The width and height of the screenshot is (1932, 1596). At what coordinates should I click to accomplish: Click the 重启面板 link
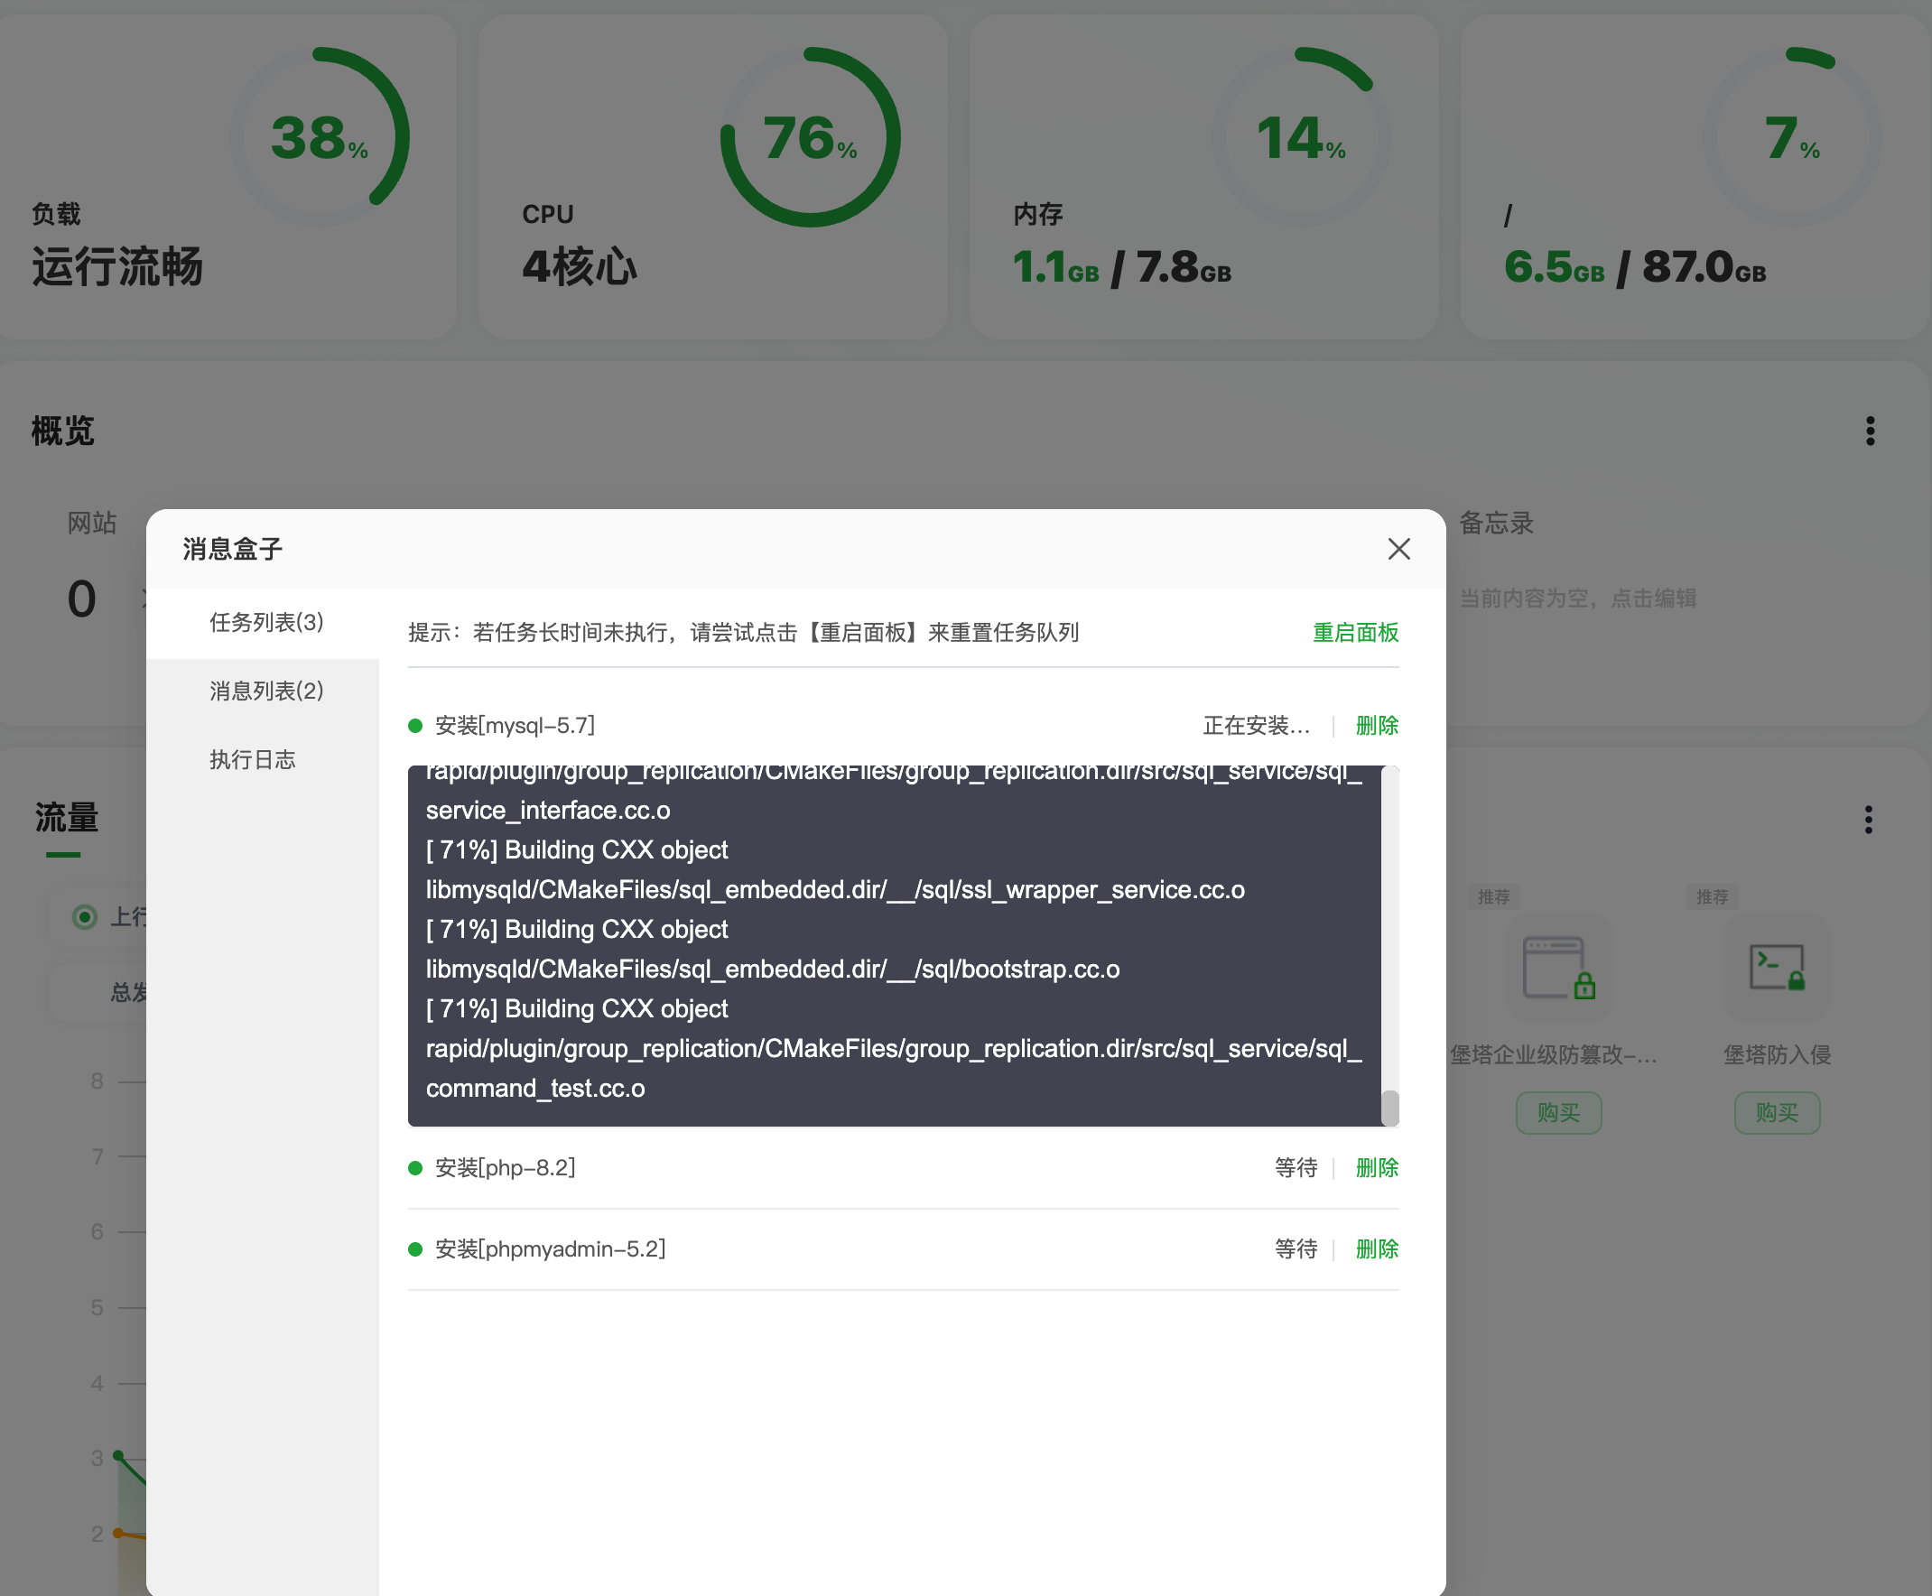(x=1354, y=633)
